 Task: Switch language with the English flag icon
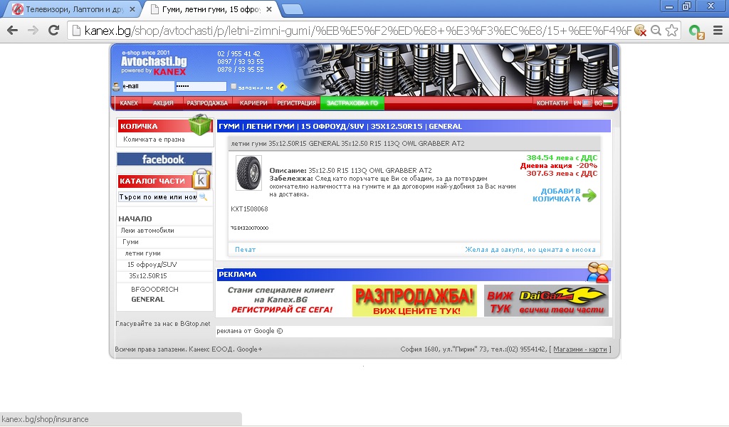[587, 103]
